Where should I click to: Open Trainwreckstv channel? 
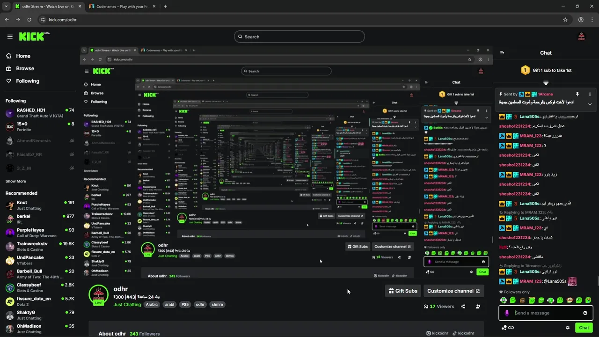pyautogui.click(x=40, y=246)
